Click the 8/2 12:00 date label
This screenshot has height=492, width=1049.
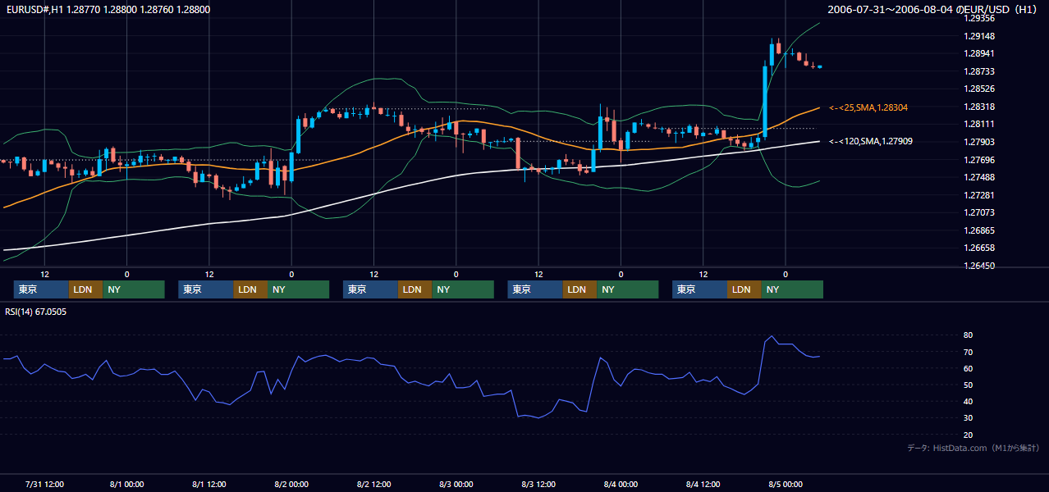click(x=373, y=484)
